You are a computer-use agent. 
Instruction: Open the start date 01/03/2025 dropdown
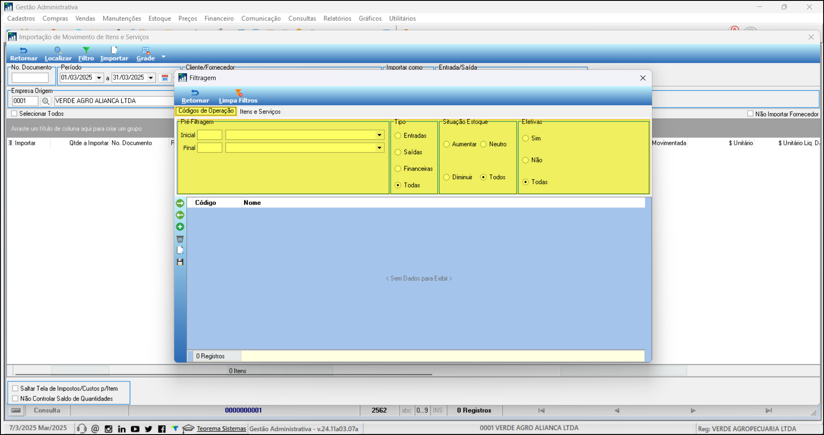pyautogui.click(x=99, y=78)
